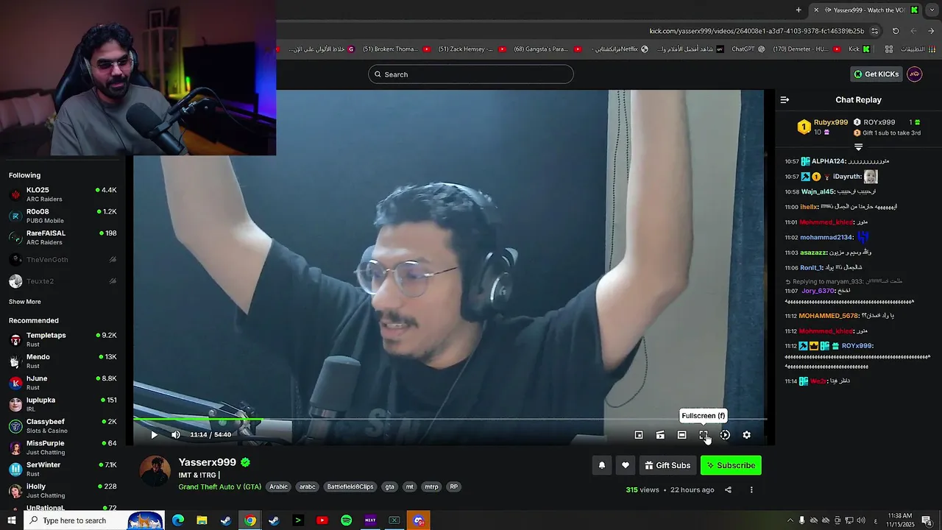Open the user profile avatar menu
942x530 pixels.
click(914, 74)
